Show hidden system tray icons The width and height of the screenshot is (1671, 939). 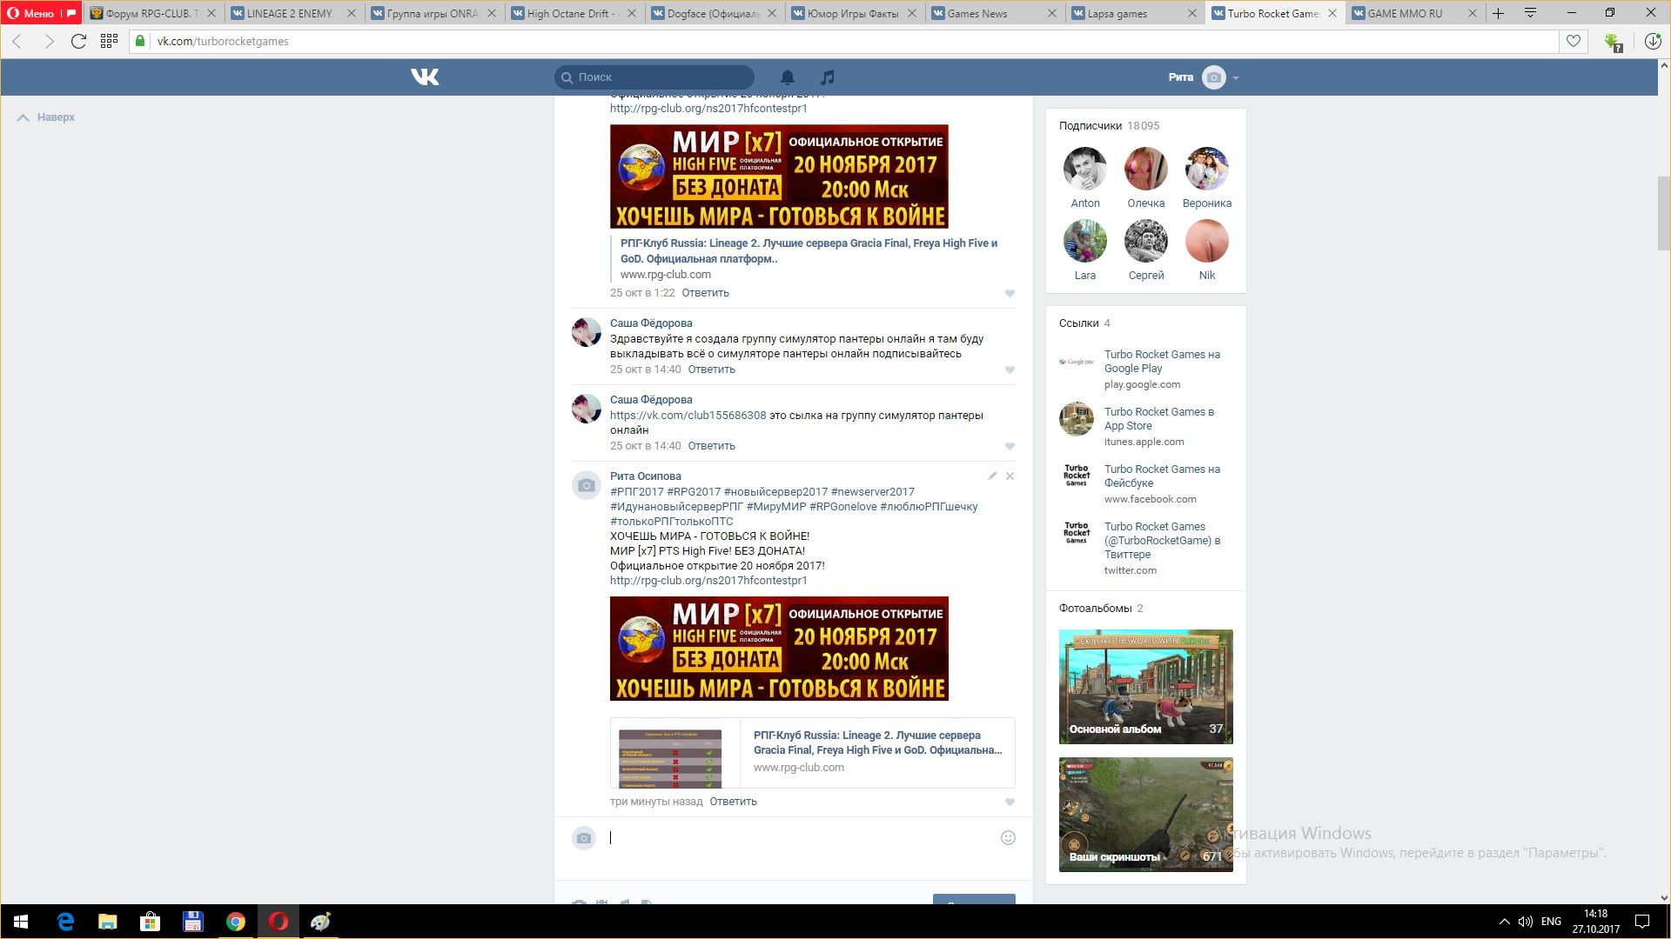(x=1504, y=922)
